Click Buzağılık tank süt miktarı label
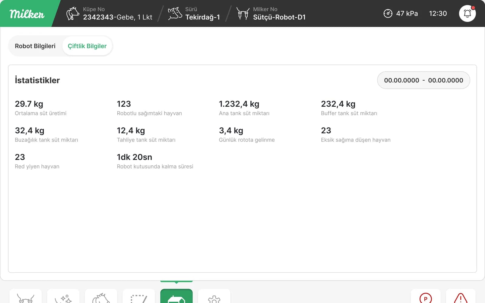The height and width of the screenshot is (303, 485). tap(46, 140)
